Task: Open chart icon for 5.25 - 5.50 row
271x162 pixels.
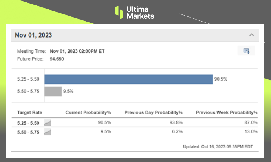Action: point(48,123)
